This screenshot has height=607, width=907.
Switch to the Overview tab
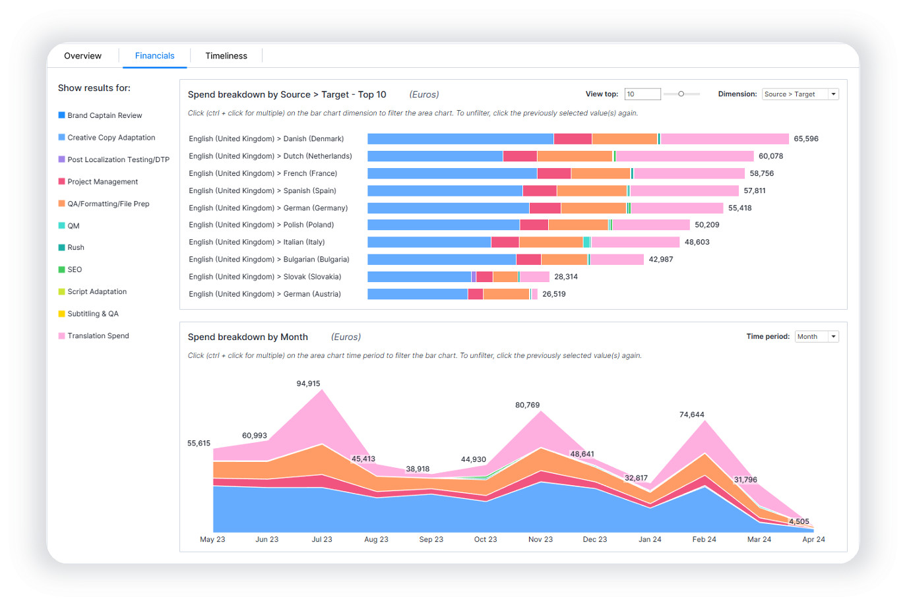pos(82,56)
